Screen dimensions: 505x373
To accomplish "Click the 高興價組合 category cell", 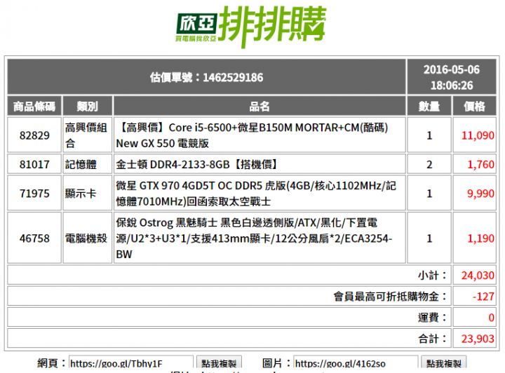I will [87, 135].
